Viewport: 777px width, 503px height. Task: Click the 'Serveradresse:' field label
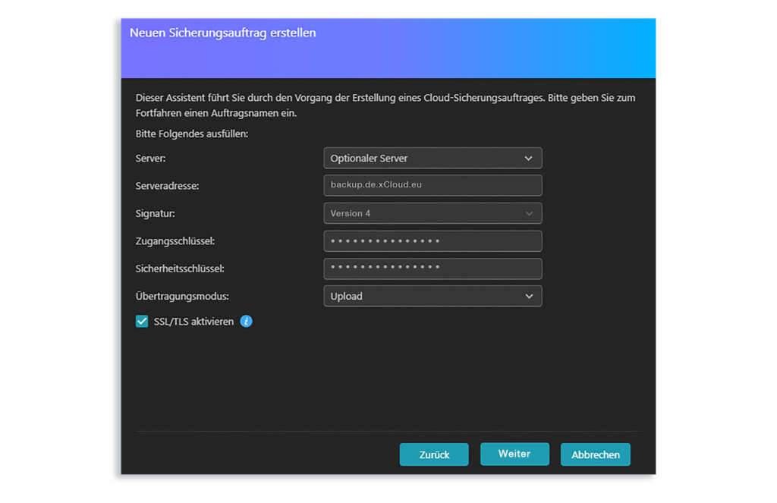pyautogui.click(x=167, y=186)
